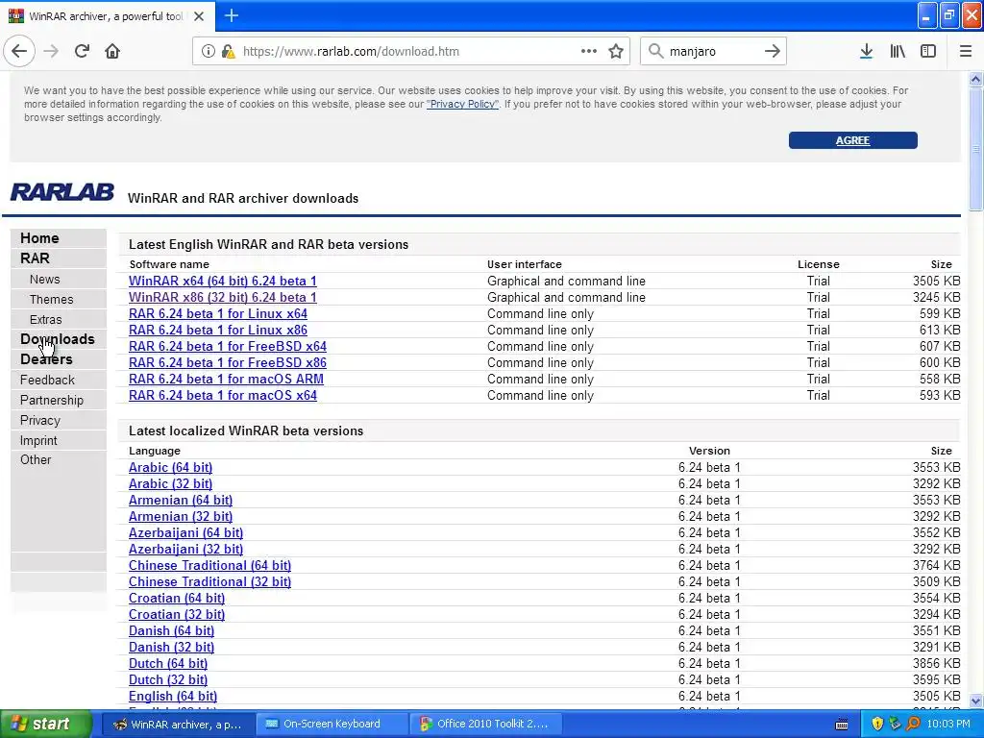This screenshot has width=984, height=738.
Task: Download WinRAR x64 (64 bit) 6.24 beta 1
Action: (223, 281)
